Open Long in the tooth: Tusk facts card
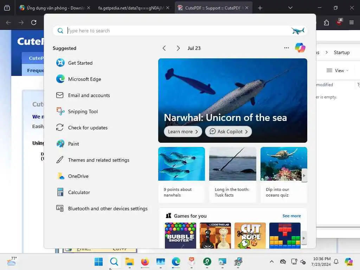Screen dimensions: 360x270 (233, 175)
